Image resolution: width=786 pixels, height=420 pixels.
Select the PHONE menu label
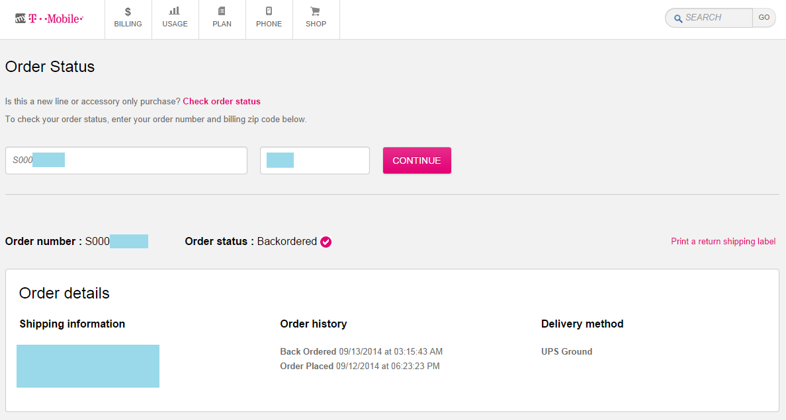tap(269, 24)
